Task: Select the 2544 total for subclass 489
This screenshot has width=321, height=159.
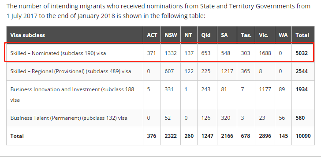Action: (302, 71)
